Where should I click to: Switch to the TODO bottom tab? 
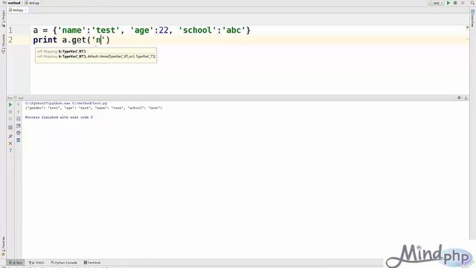click(36, 263)
